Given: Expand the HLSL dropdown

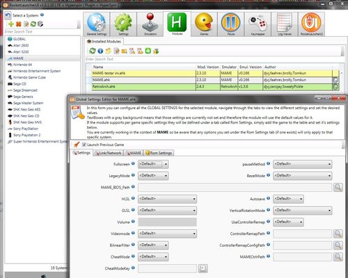Looking at the screenshot, I should click(x=167, y=199).
